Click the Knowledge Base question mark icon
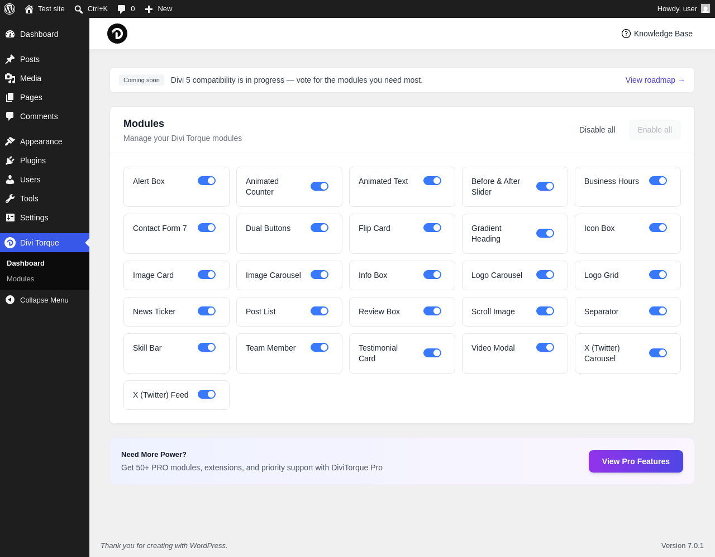The image size is (715, 557). click(626, 34)
